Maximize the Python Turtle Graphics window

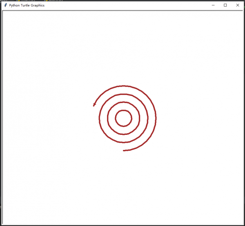tap(225, 5)
